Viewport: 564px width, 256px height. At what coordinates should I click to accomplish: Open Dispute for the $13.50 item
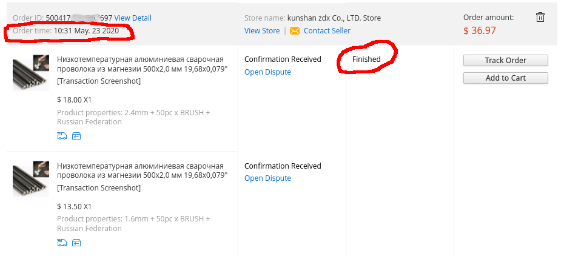coord(267,178)
